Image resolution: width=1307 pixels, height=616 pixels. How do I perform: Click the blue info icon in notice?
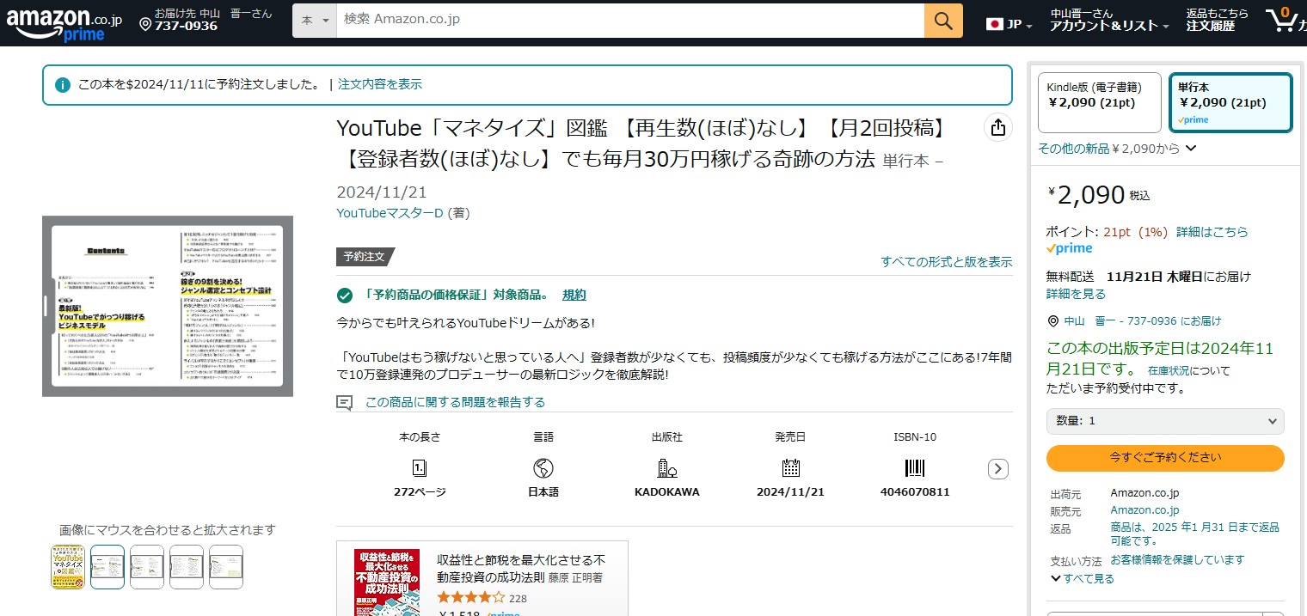[63, 85]
